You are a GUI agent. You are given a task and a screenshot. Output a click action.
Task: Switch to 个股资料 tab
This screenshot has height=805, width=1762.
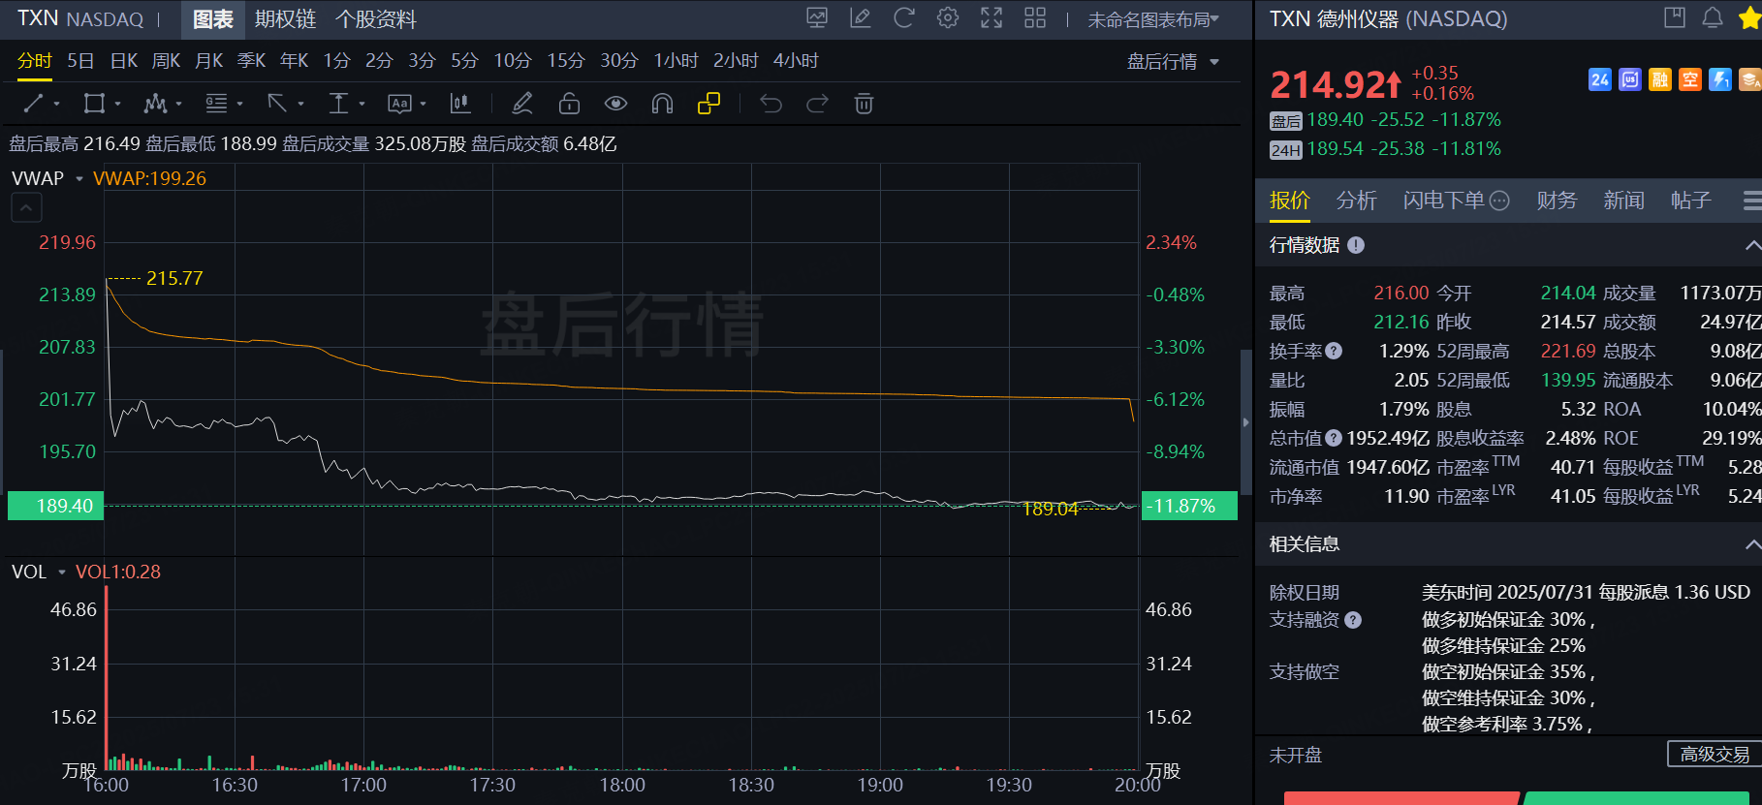pos(375,19)
